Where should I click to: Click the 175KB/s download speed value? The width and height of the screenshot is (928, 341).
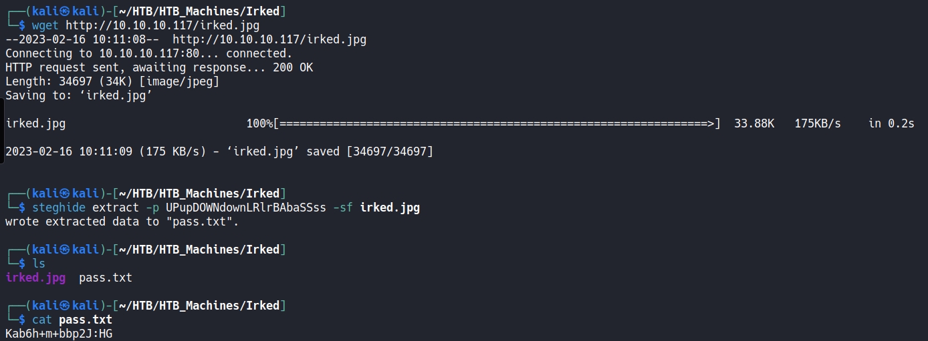[818, 123]
